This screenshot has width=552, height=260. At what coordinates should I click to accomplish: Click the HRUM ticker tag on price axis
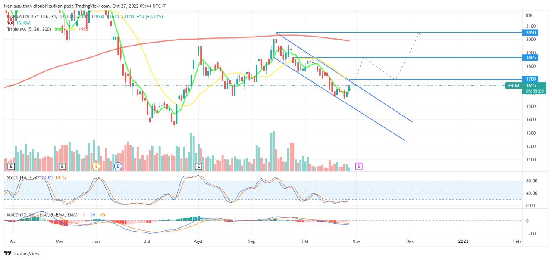(513, 86)
